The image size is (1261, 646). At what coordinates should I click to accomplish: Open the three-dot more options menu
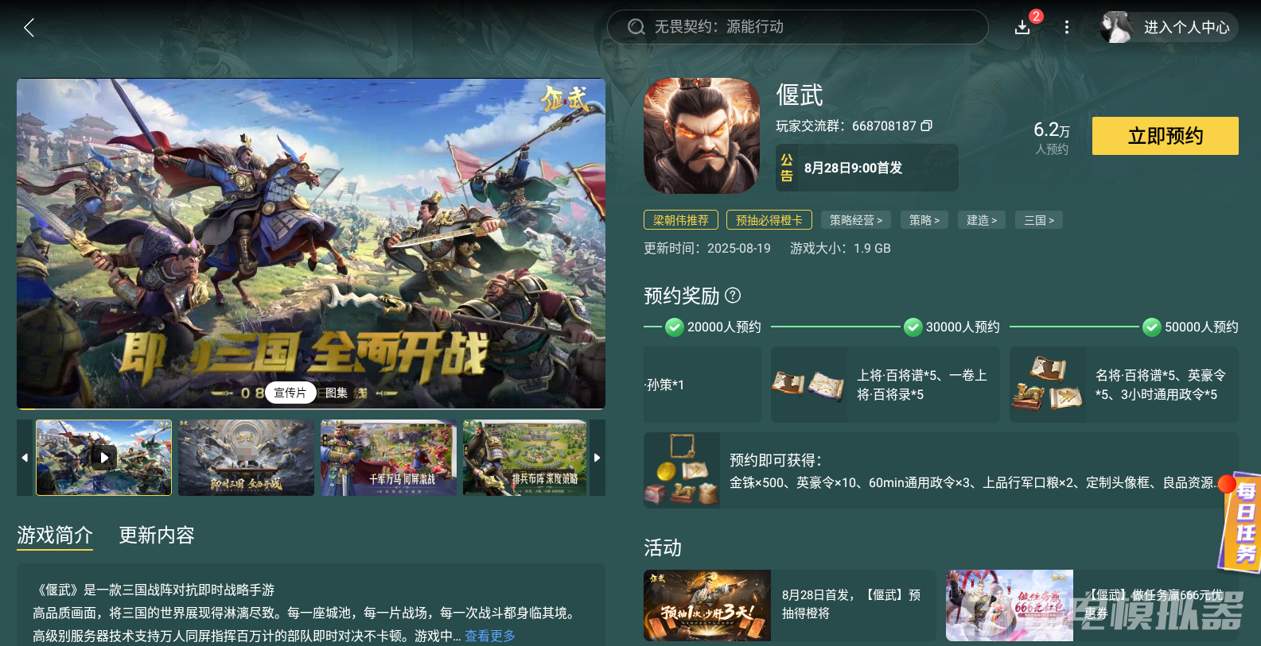1066,27
